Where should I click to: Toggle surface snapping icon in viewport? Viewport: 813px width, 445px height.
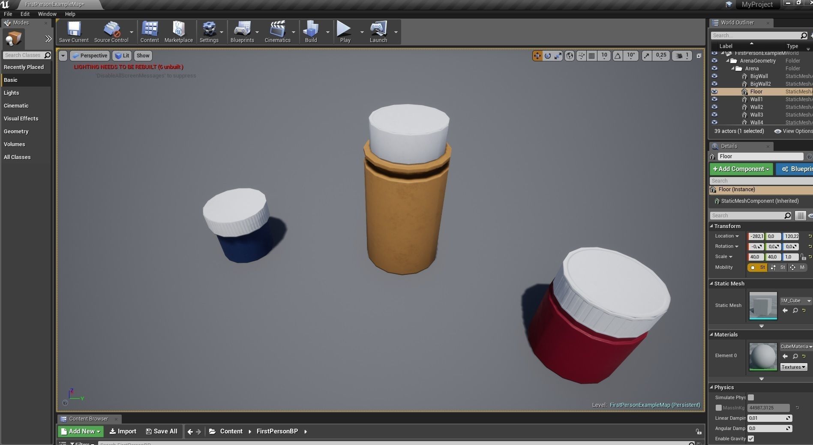[581, 56]
